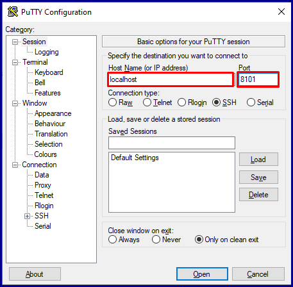Click the Open button to connect

pyautogui.click(x=202, y=274)
